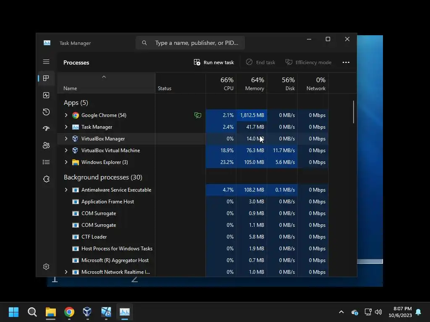Image resolution: width=430 pixels, height=322 pixels.
Task: Expand the VirtualBox Manager process row
Action: [66, 138]
